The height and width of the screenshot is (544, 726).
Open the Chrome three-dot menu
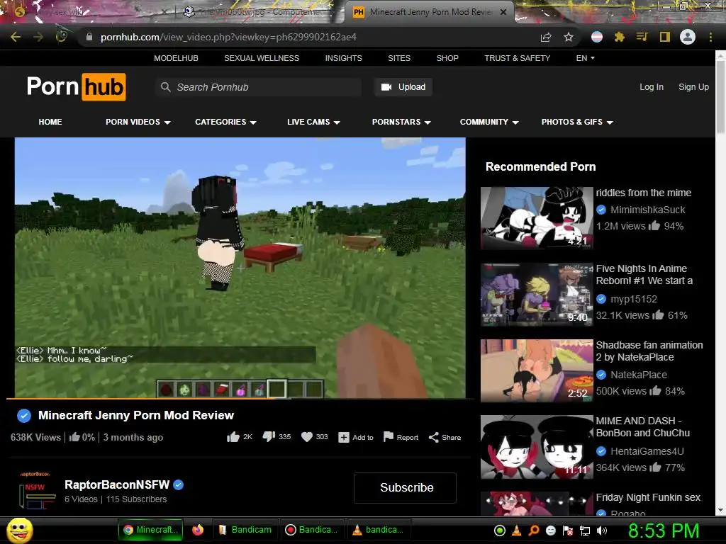coord(710,37)
